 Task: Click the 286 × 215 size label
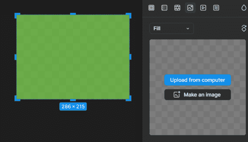(x=73, y=107)
